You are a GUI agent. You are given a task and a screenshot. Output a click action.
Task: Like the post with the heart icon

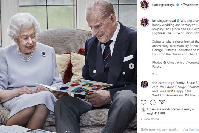pos(143,102)
